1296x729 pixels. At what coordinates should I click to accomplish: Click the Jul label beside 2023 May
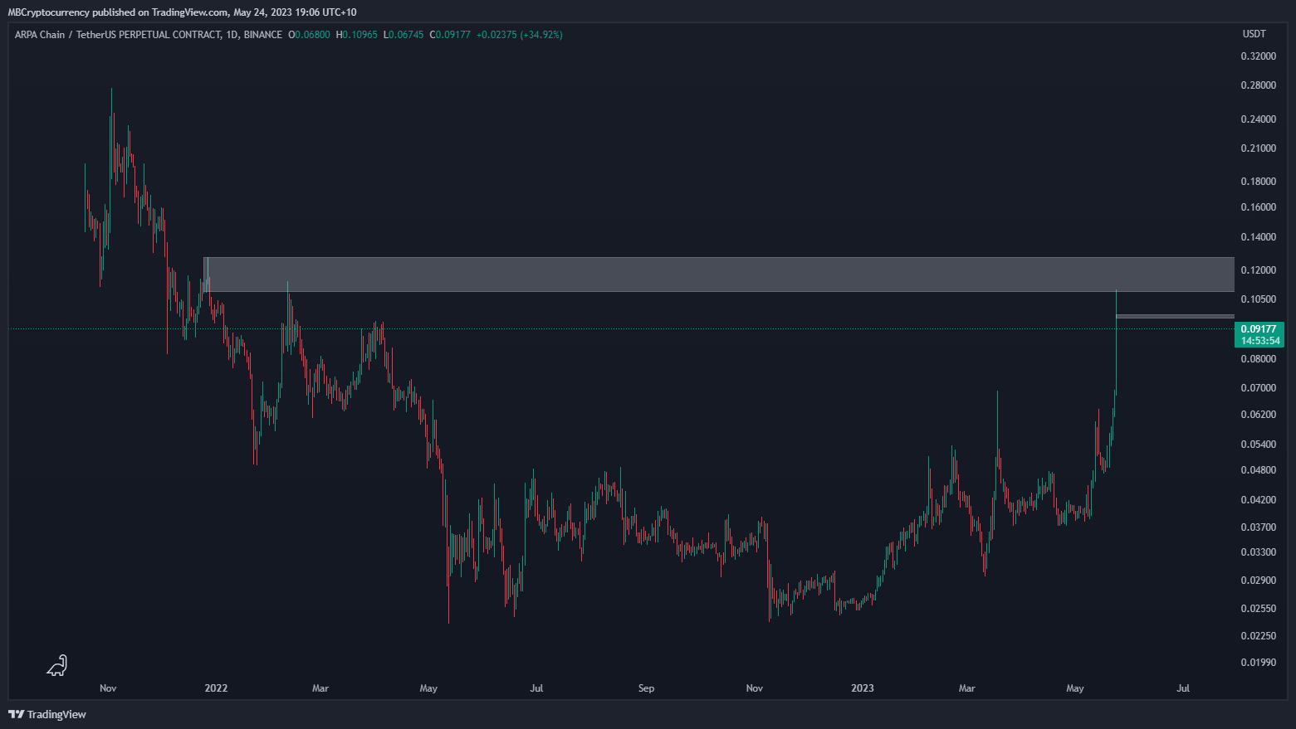point(1183,688)
